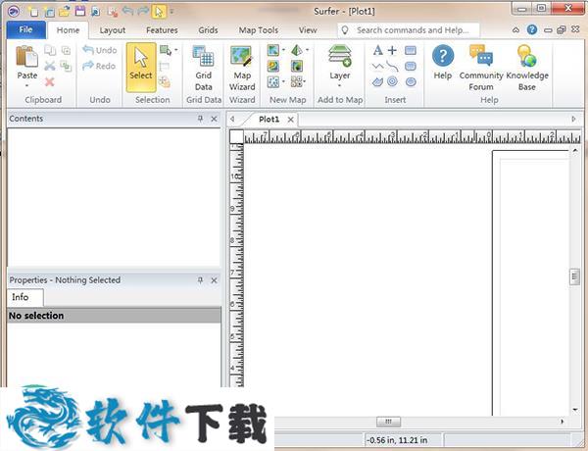The width and height of the screenshot is (588, 451).
Task: Select the Spline curve insert tool
Action: click(x=392, y=67)
